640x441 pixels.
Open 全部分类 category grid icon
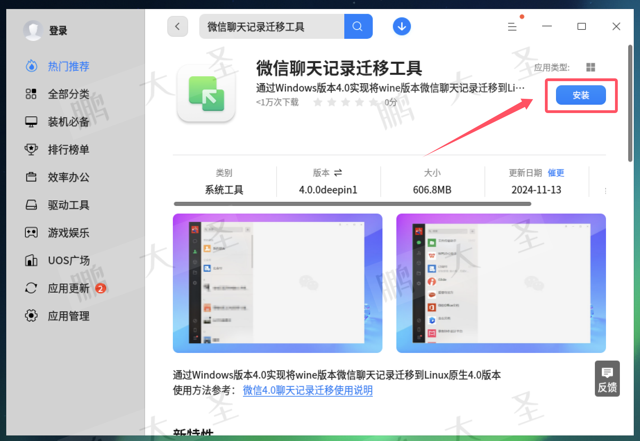pos(31,94)
